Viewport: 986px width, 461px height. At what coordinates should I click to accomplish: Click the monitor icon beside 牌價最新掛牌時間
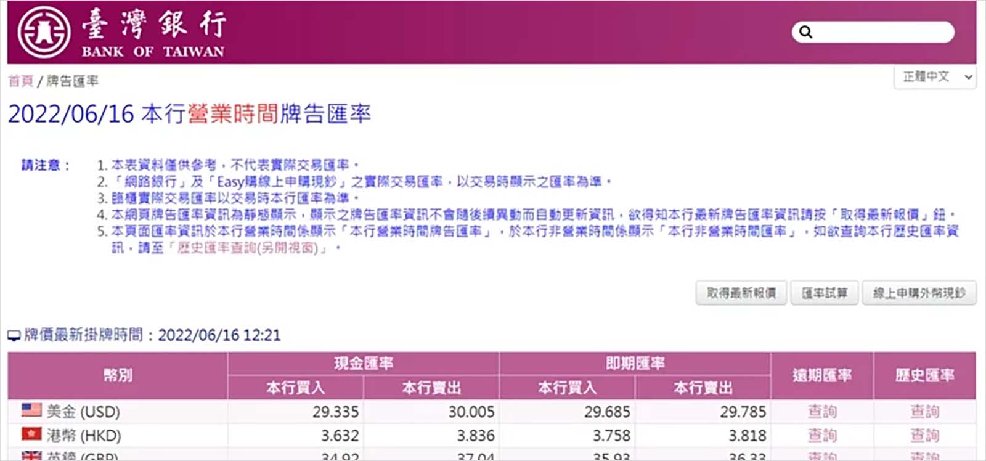(x=14, y=336)
